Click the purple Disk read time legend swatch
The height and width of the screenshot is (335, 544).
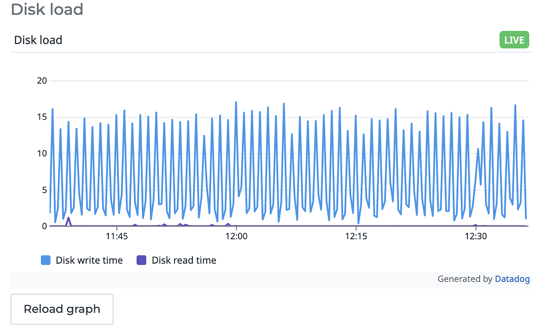[x=140, y=260]
